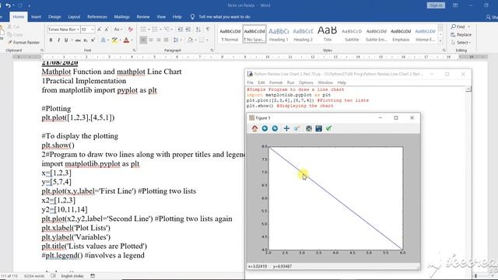Screen dimensions: 498x280
Task: Open the underline style dropdown arrow
Action: (x=71, y=40)
